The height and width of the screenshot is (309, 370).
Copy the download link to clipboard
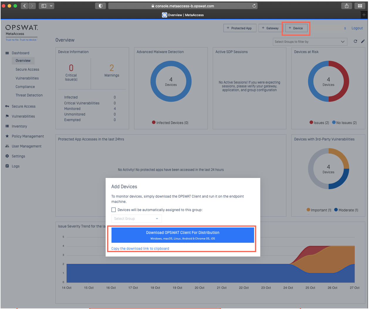pos(140,249)
